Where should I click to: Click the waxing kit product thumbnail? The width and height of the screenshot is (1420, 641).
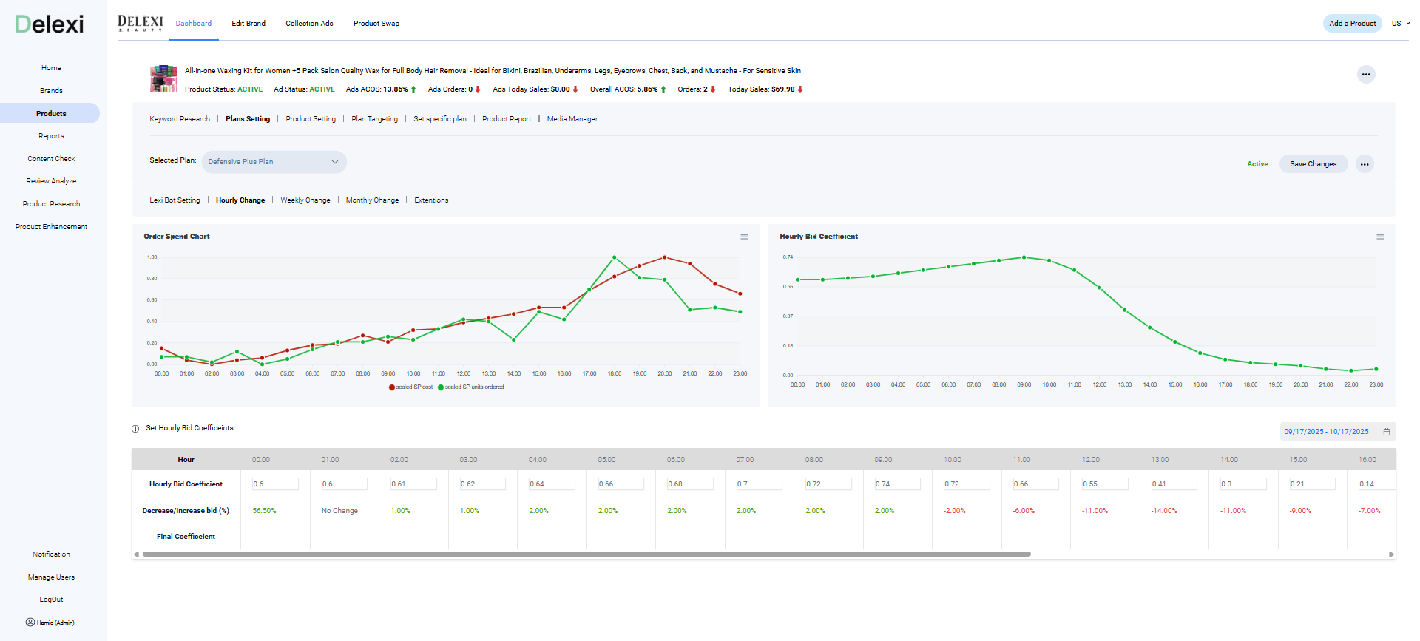pyautogui.click(x=163, y=78)
